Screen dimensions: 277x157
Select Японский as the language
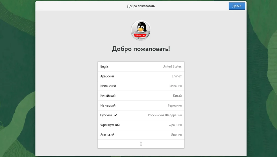tap(141, 135)
